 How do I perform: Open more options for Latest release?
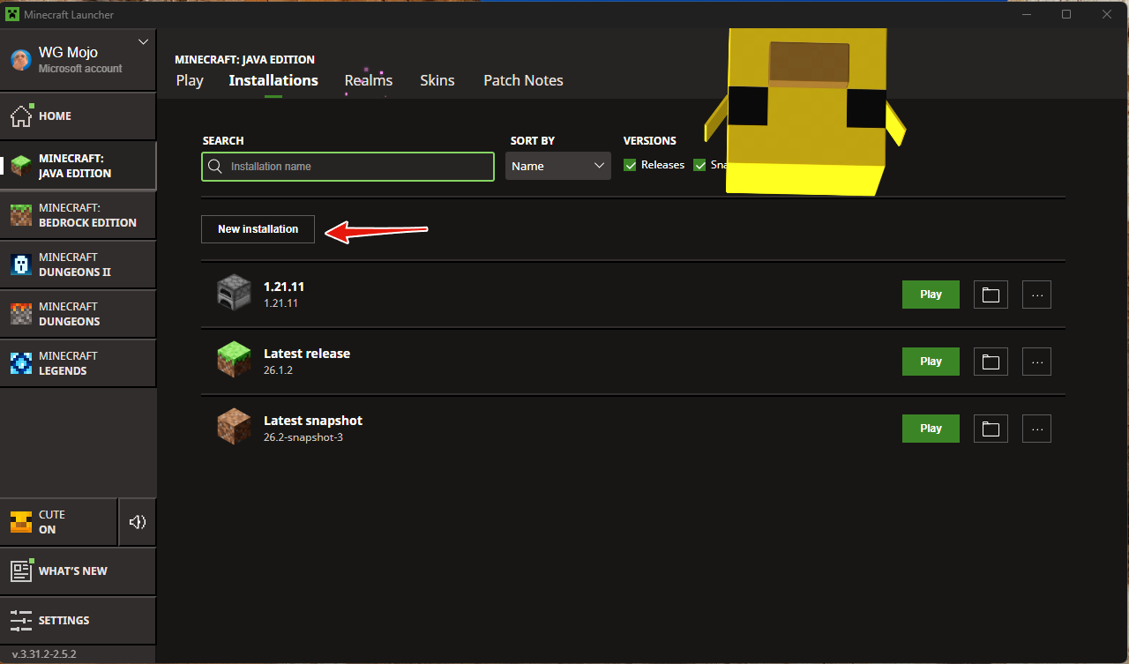1036,362
